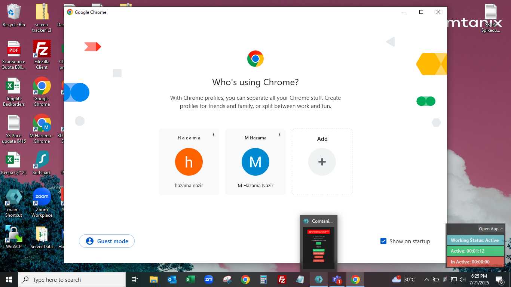Launch Zoom Workplace desktop shortcut
The height and width of the screenshot is (287, 511).
pos(42,203)
